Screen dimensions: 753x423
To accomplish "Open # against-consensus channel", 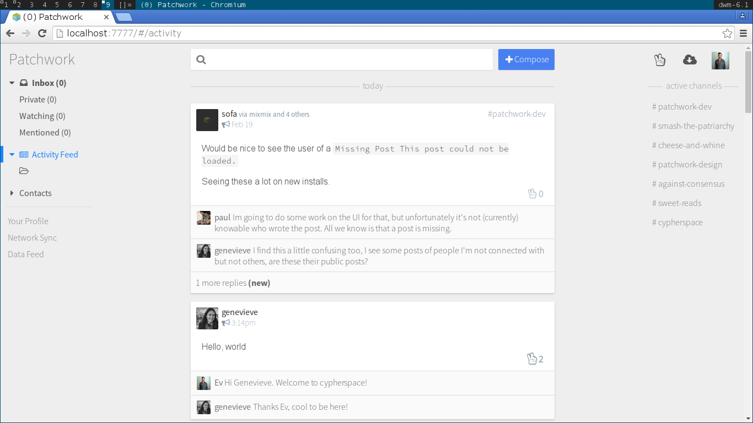I will point(689,184).
